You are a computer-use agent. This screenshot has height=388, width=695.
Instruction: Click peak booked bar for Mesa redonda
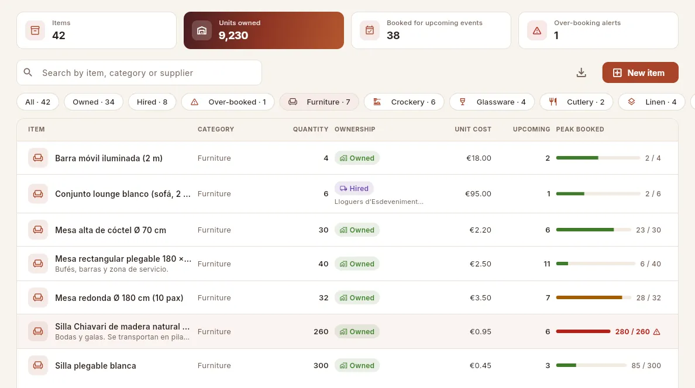[593, 297]
